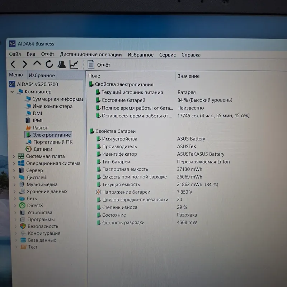287x287 pixels.
Task: Select the IPMI server icon in the tree
Action: pyautogui.click(x=28, y=121)
